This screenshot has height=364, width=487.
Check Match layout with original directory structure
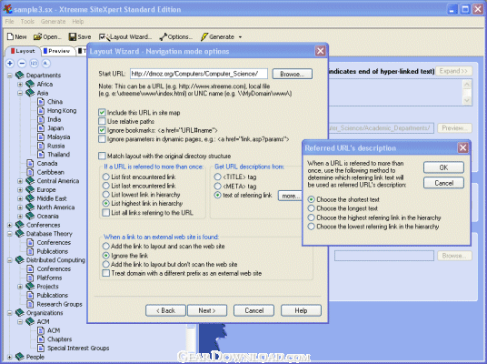102,156
